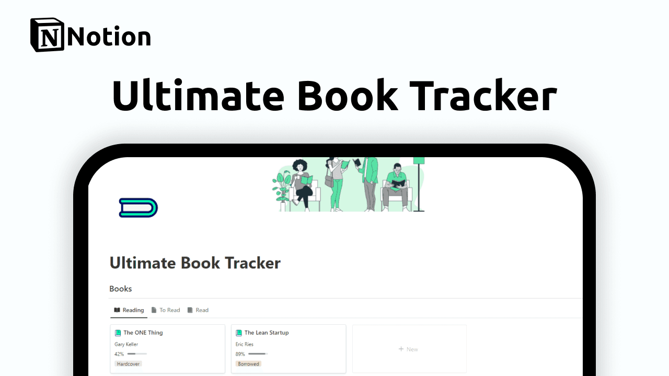Select the Borrowed tag
The width and height of the screenshot is (669, 376).
pos(248,364)
